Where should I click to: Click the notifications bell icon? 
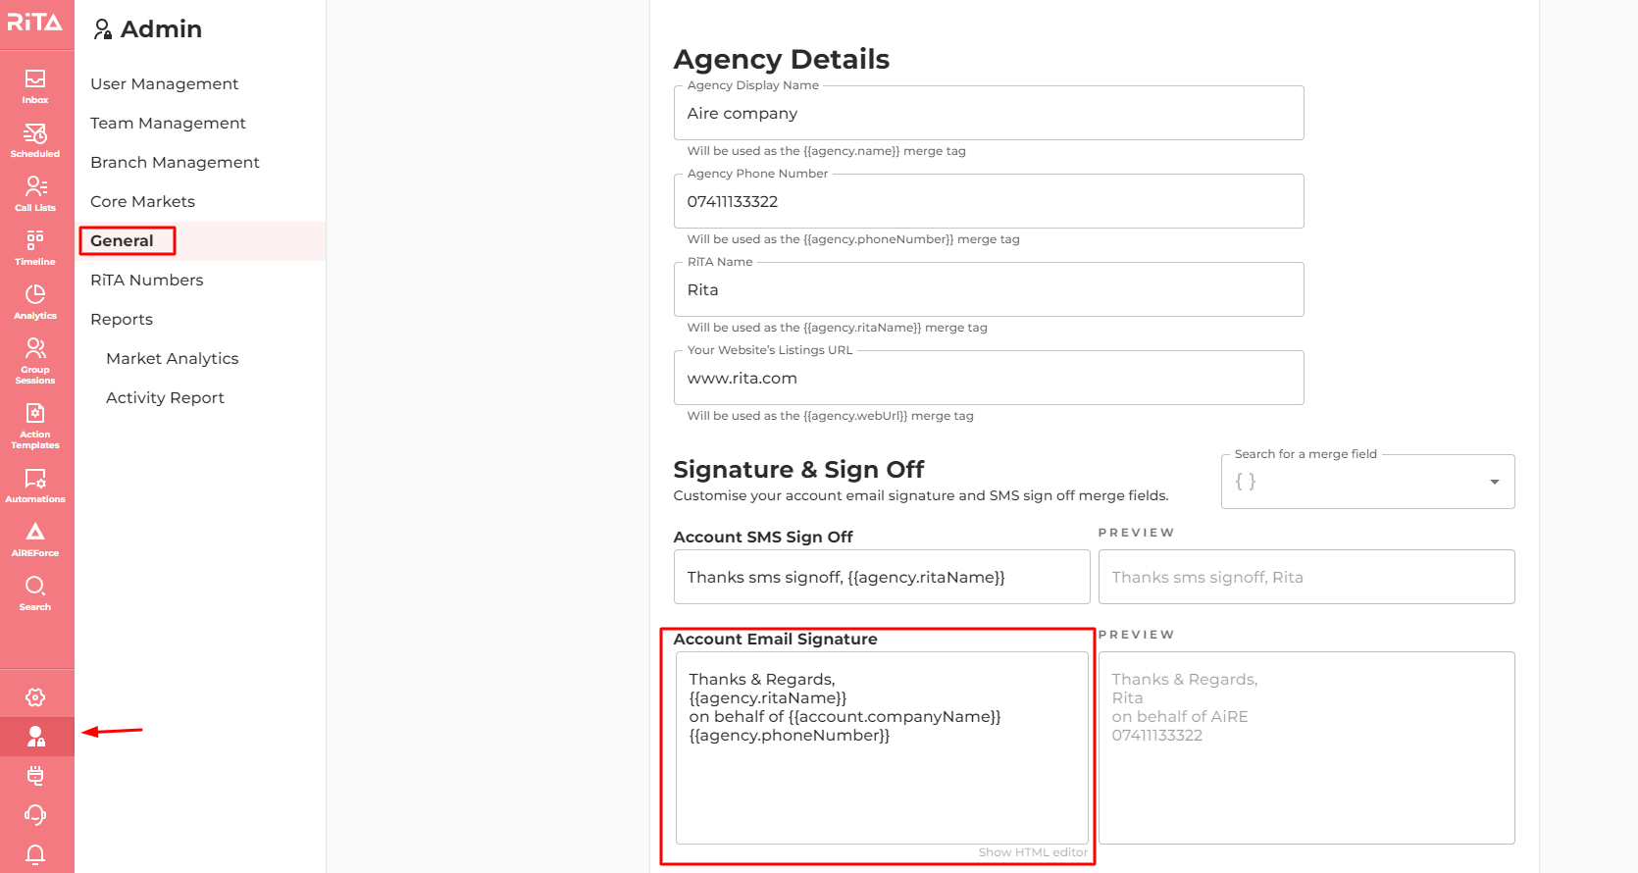(x=35, y=854)
